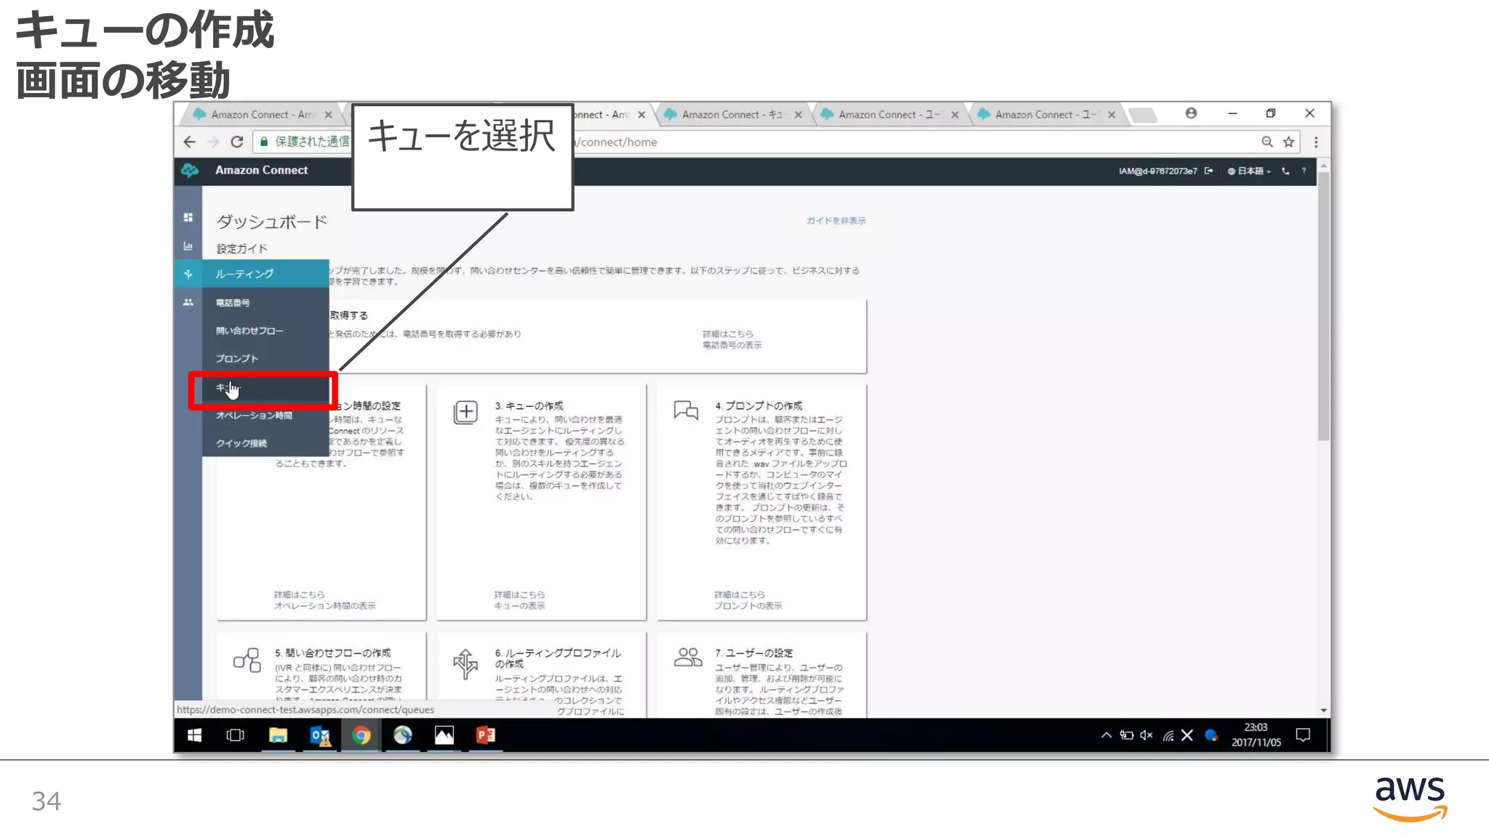Click the browser forward arrow
The height and width of the screenshot is (837, 1489).
pos(213,142)
